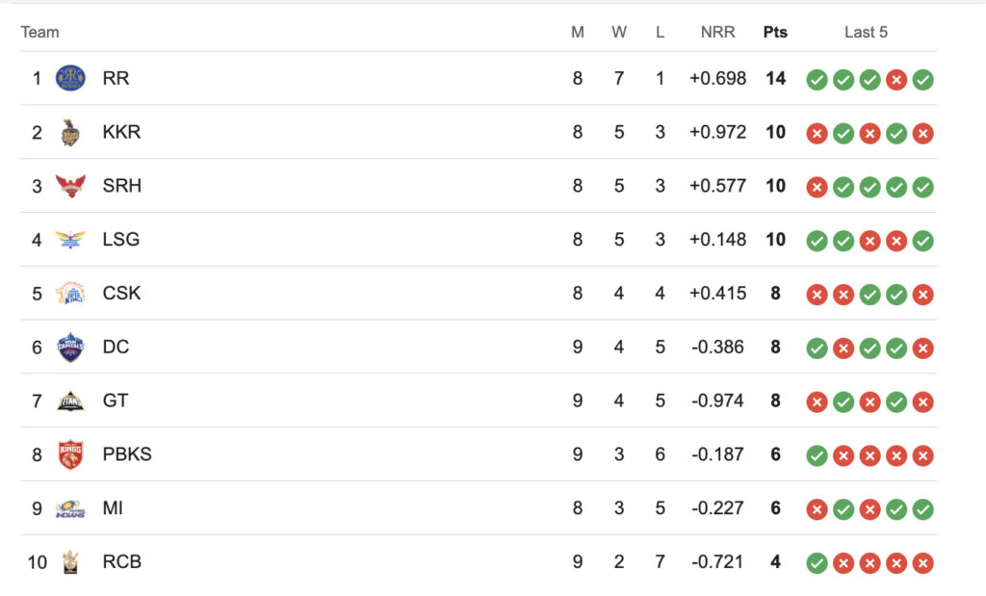Open the RCB team logo
Image resolution: width=986 pixels, height=596 pixels.
70,562
